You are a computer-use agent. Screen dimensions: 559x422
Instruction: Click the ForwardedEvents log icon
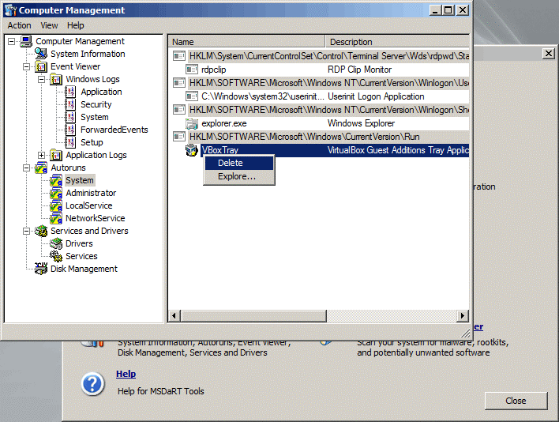(70, 130)
